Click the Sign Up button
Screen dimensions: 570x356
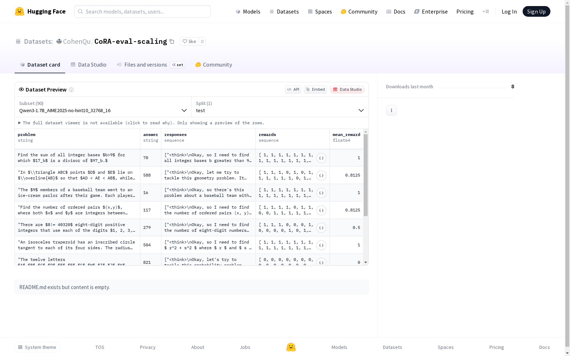tap(537, 11)
